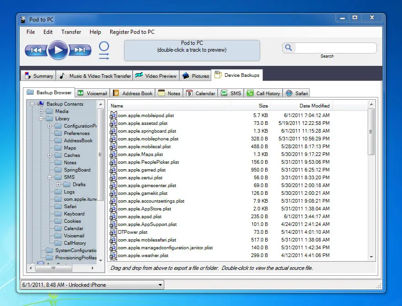Screen dimensions: 402x306
Task: Open the Calendar sub-tab
Action: (x=200, y=93)
